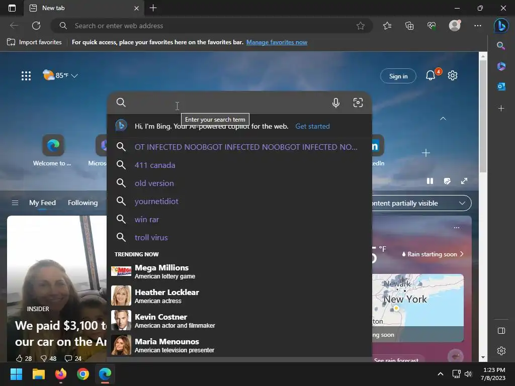Add this page to favorites star

360,26
